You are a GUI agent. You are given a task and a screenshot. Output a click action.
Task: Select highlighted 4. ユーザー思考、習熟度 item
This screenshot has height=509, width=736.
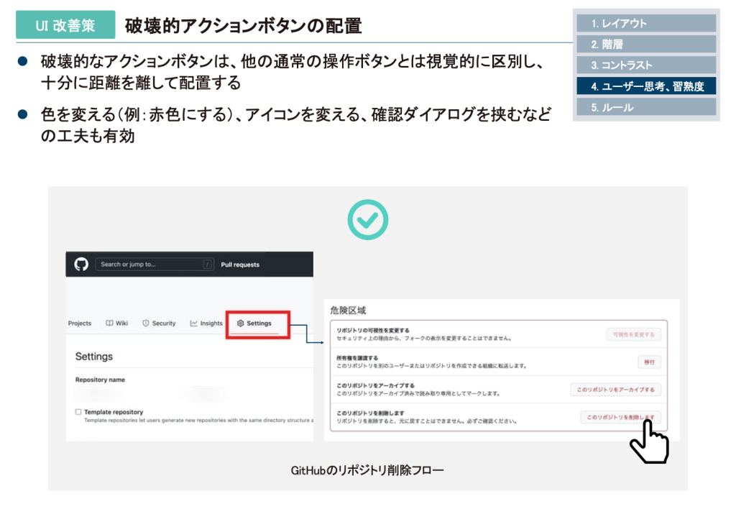646,86
